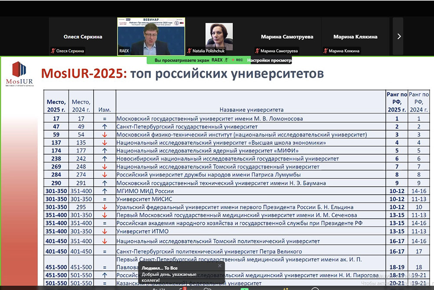Select the Олеся Серкина participant tile
This screenshot has width=434, height=290.
tap(82, 37)
